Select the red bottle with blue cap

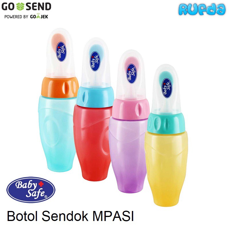pos(94,109)
